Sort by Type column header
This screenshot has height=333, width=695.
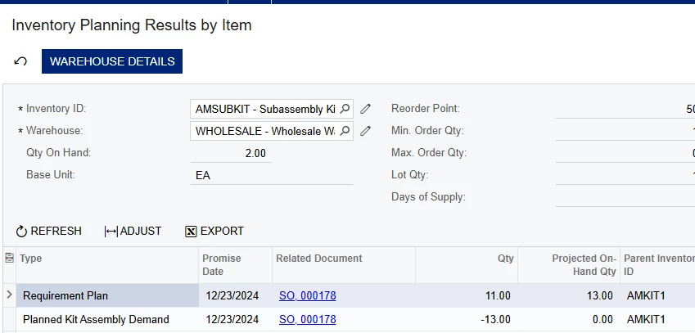point(31,259)
